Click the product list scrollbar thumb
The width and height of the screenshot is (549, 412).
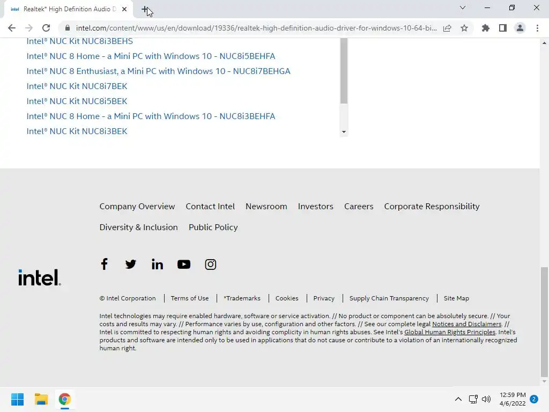click(x=344, y=71)
